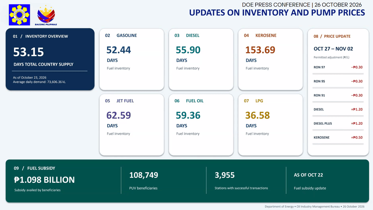The height and width of the screenshot is (210, 373).
Task: Select the 'OCT 27 – NOV 02' date range
Action: coord(333,49)
